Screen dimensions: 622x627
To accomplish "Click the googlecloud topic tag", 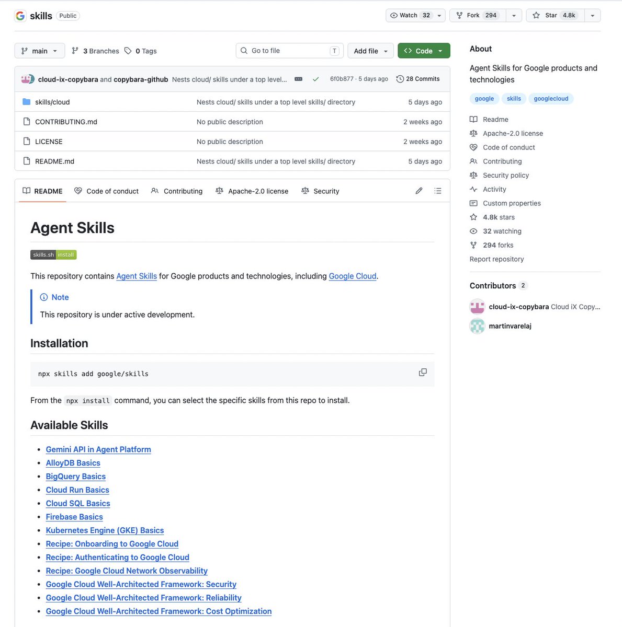I will (551, 99).
